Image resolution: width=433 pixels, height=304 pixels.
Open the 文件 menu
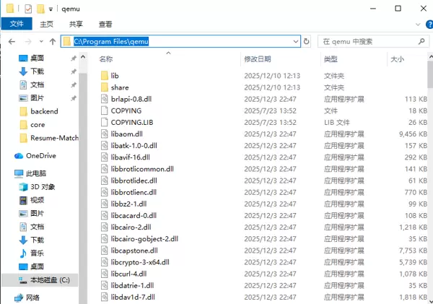[x=16, y=24]
